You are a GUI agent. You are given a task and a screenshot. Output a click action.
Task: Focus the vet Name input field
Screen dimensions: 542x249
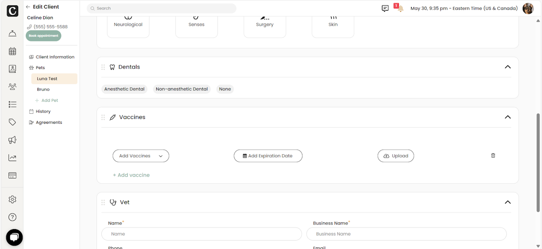202,234
